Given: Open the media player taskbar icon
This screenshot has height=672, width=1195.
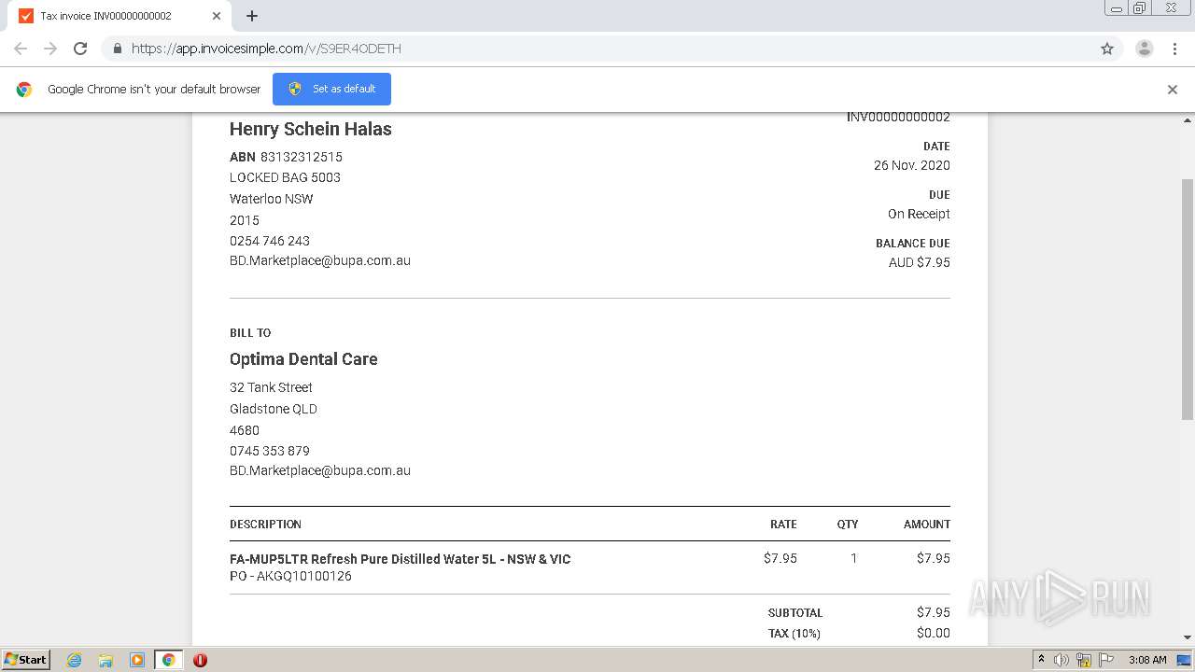Looking at the screenshot, I should pyautogui.click(x=137, y=660).
